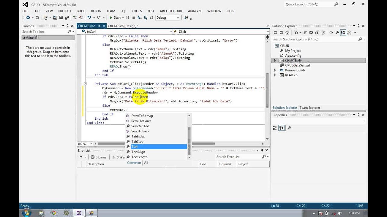Click the Windows Start button
Image resolution: width=387 pixels, height=217 pixels.
tap(26, 213)
